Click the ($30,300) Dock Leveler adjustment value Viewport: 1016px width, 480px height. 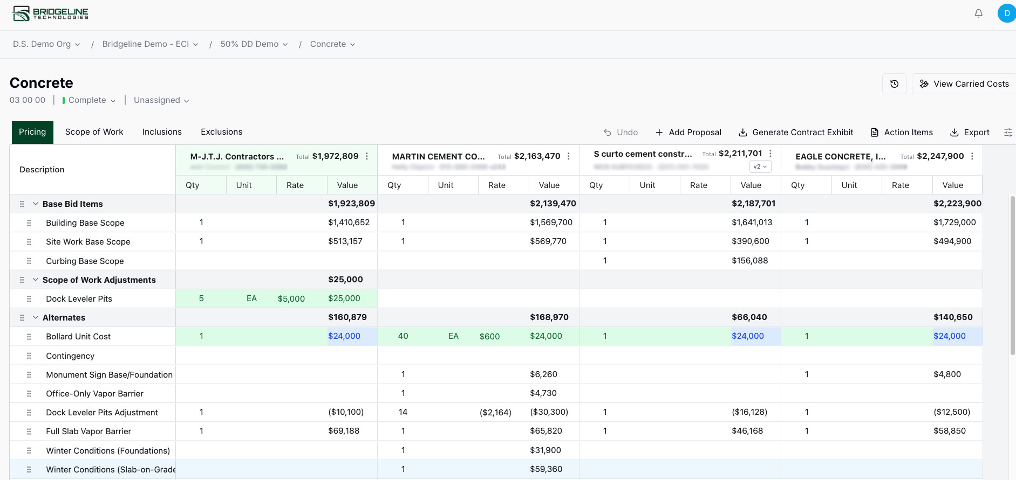coord(549,412)
